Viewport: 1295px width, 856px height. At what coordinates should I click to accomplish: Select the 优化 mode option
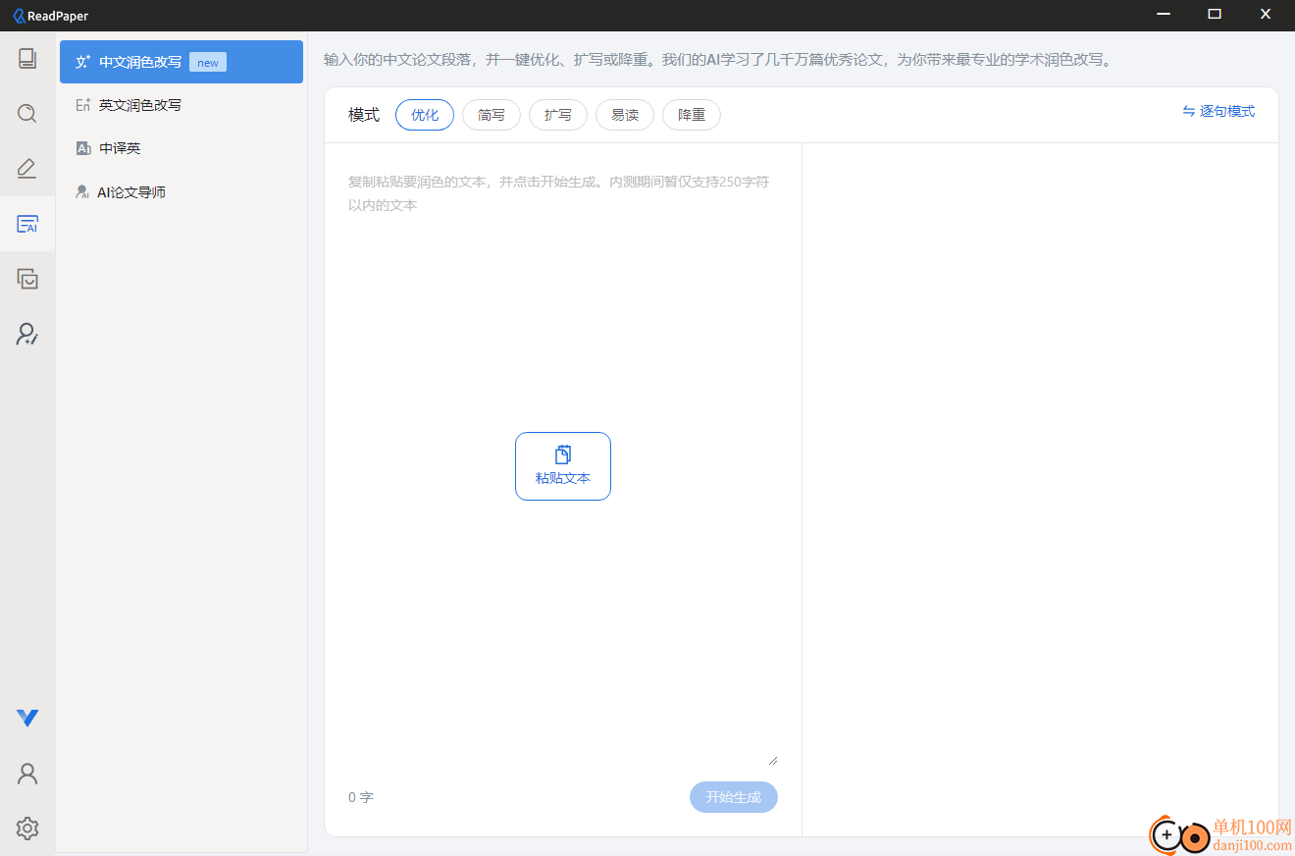425,115
